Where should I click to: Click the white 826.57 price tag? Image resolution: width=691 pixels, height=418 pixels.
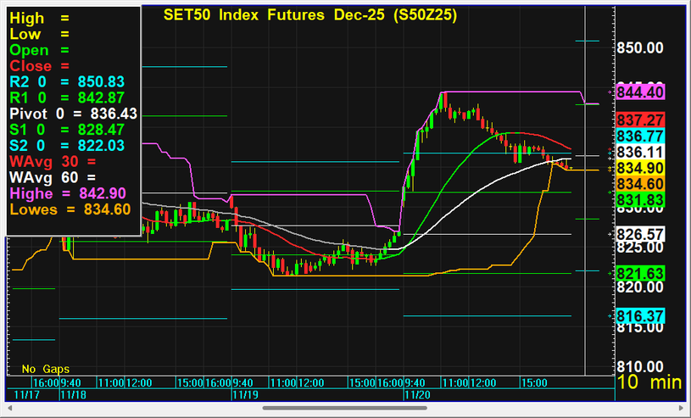[x=641, y=233]
